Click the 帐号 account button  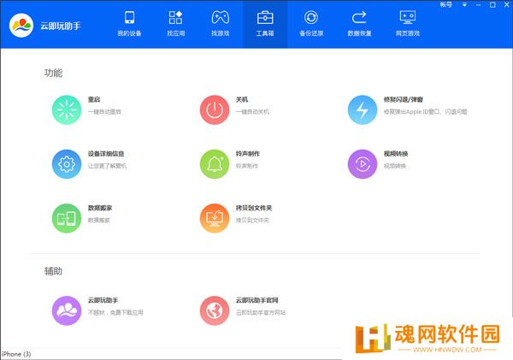point(446,4)
